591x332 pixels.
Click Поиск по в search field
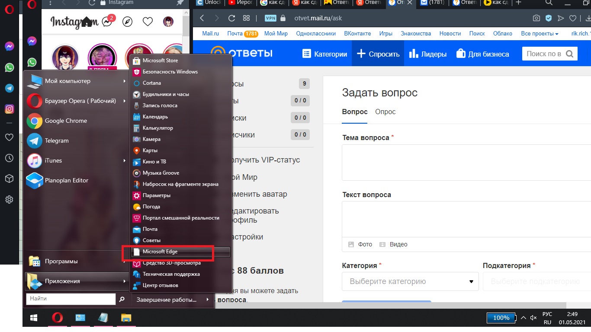click(x=543, y=54)
